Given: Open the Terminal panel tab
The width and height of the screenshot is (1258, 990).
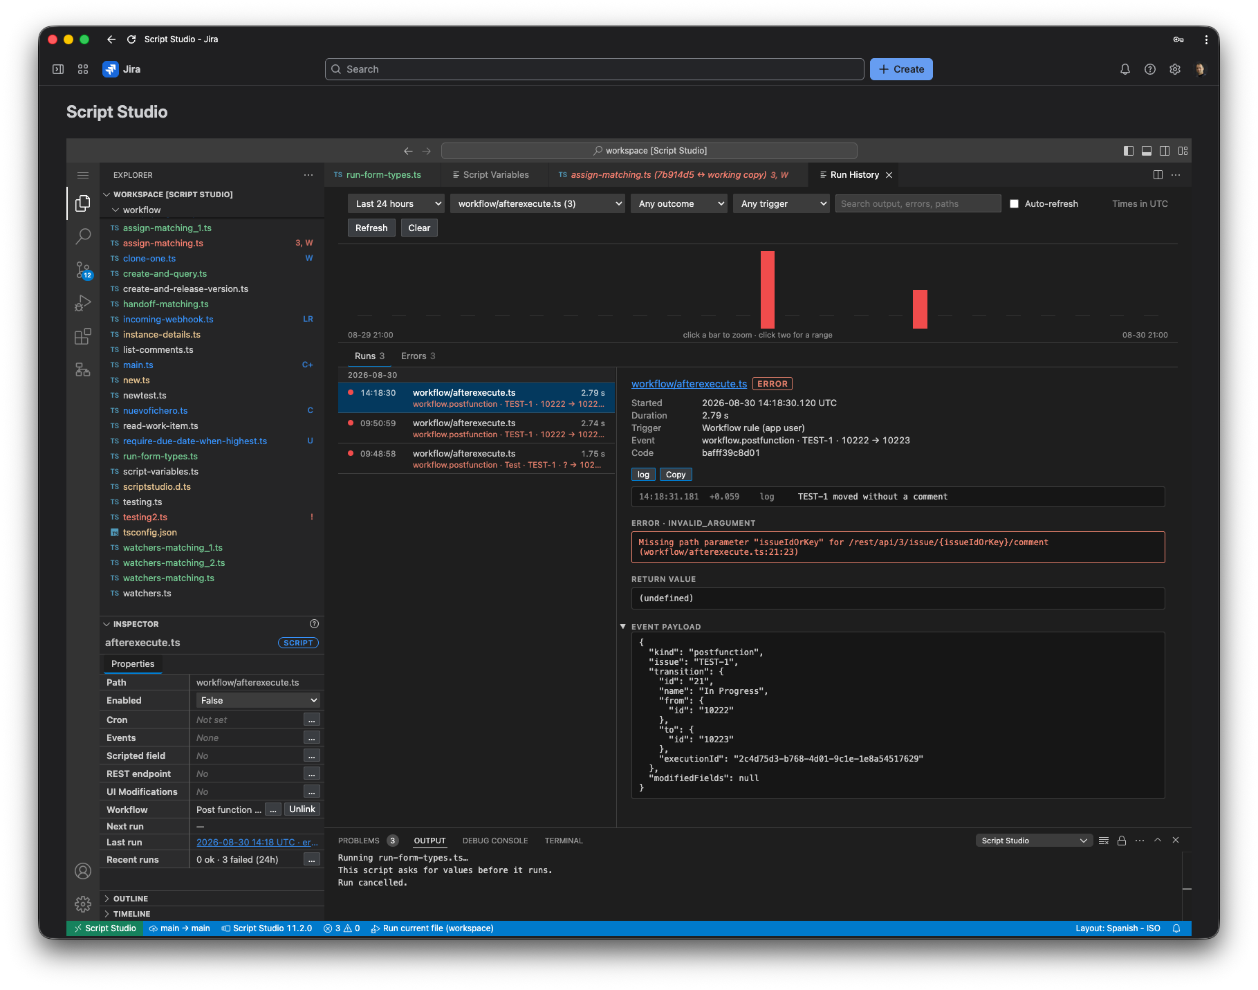Looking at the screenshot, I should (564, 841).
